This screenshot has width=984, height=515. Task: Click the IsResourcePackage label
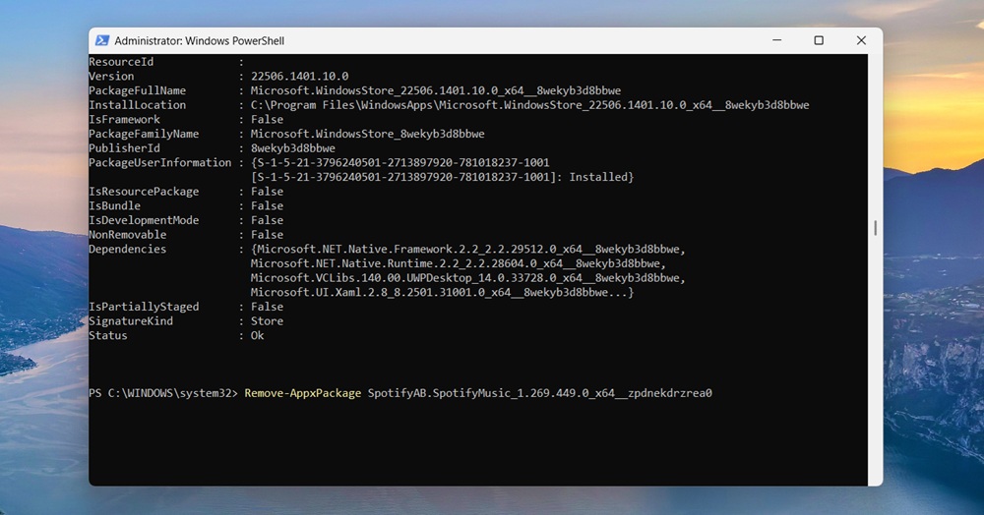click(144, 192)
